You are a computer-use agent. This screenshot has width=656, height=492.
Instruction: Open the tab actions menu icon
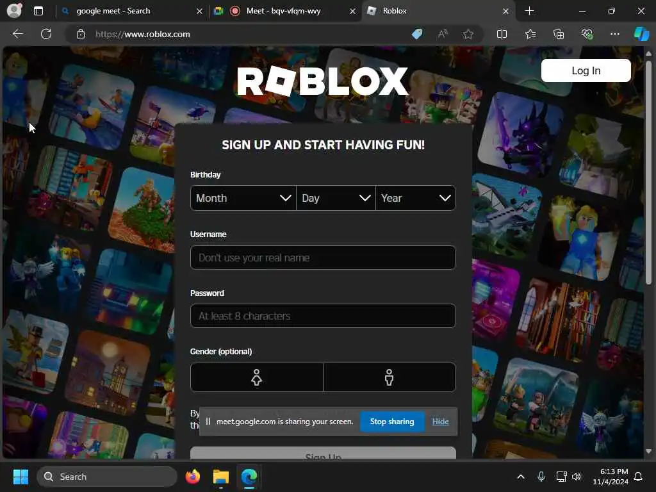click(x=38, y=11)
